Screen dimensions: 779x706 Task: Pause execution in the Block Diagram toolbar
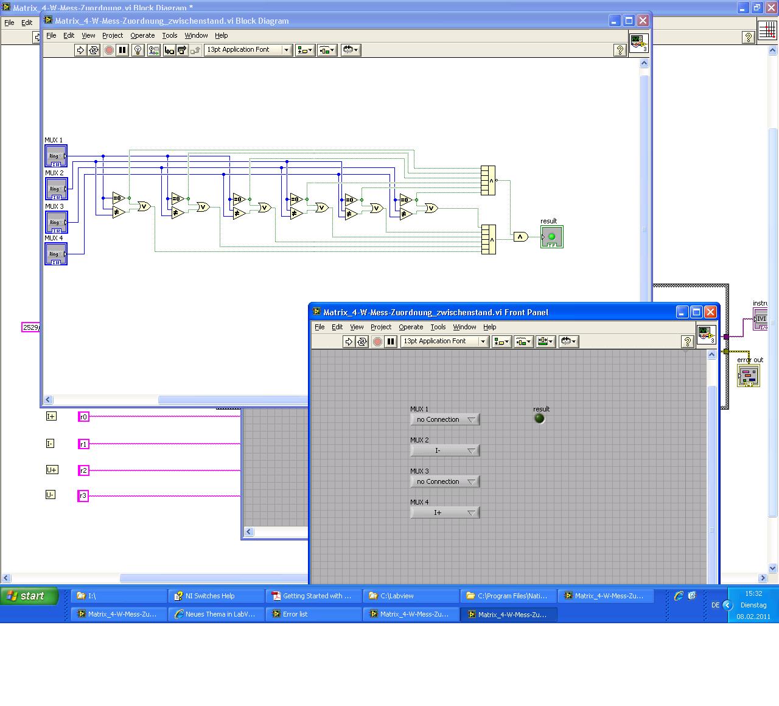click(122, 51)
